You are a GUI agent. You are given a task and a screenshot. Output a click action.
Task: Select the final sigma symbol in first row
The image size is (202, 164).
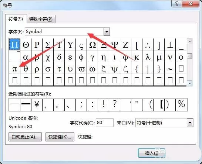(81, 44)
